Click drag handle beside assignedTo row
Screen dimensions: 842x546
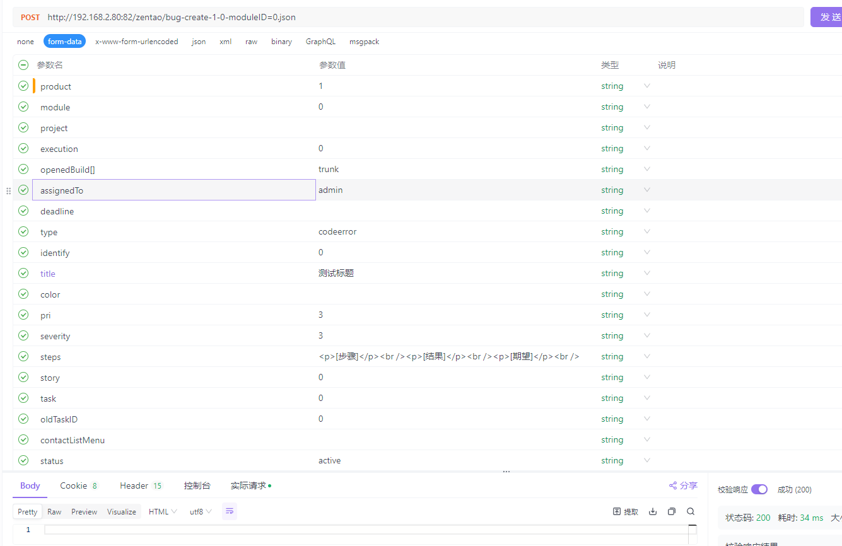[8, 190]
